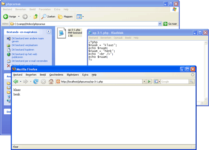
Task: Click 'Dit bestand kopiëren' link
Action: pos(23,50)
